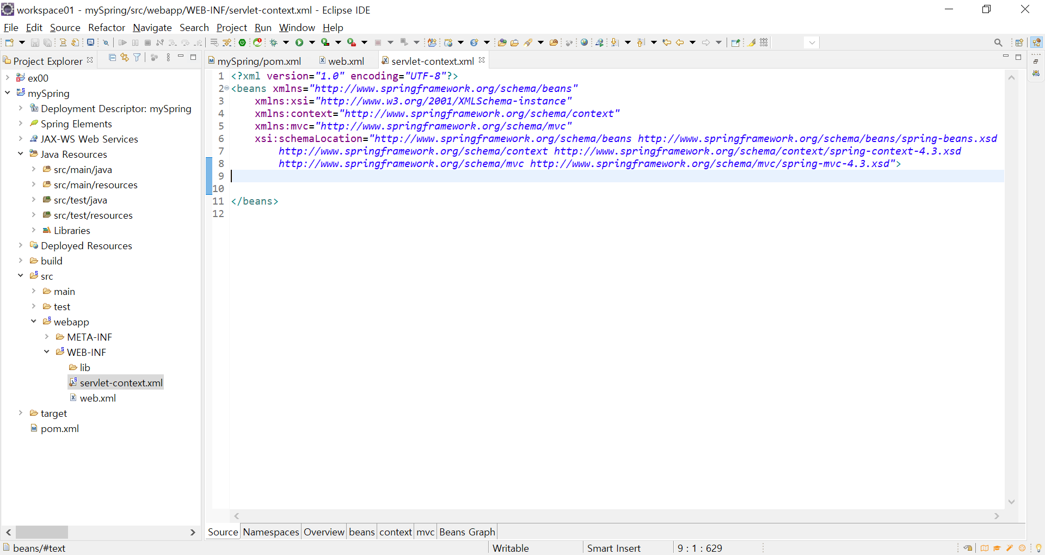The image size is (1045, 555).
Task: Open the Back history dropdown arrow
Action: pyautogui.click(x=692, y=42)
